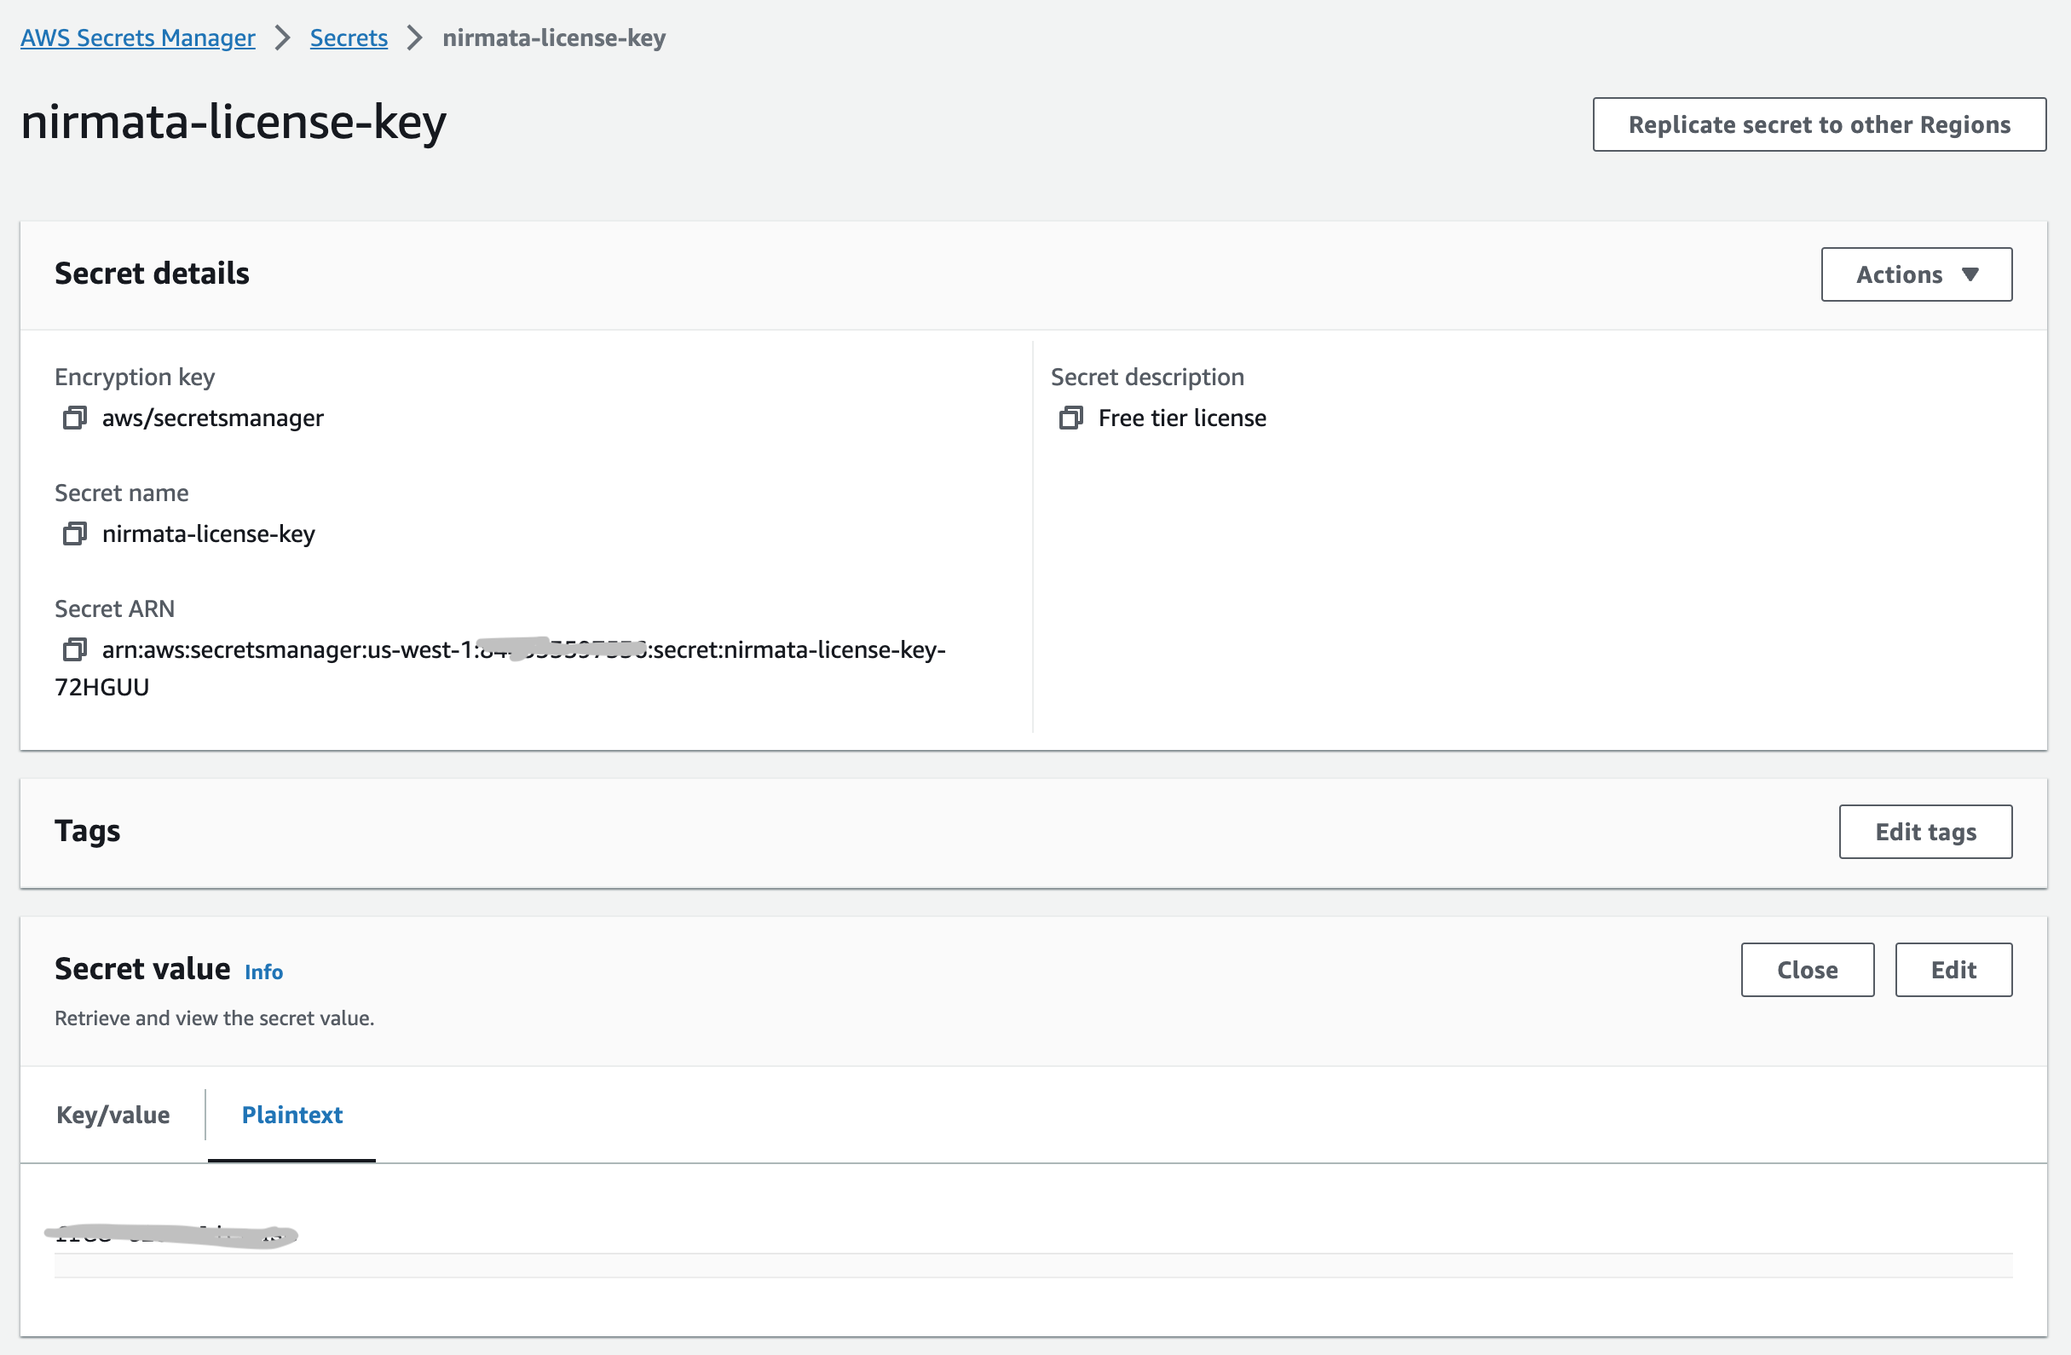Select the Plaintext tab

(292, 1115)
